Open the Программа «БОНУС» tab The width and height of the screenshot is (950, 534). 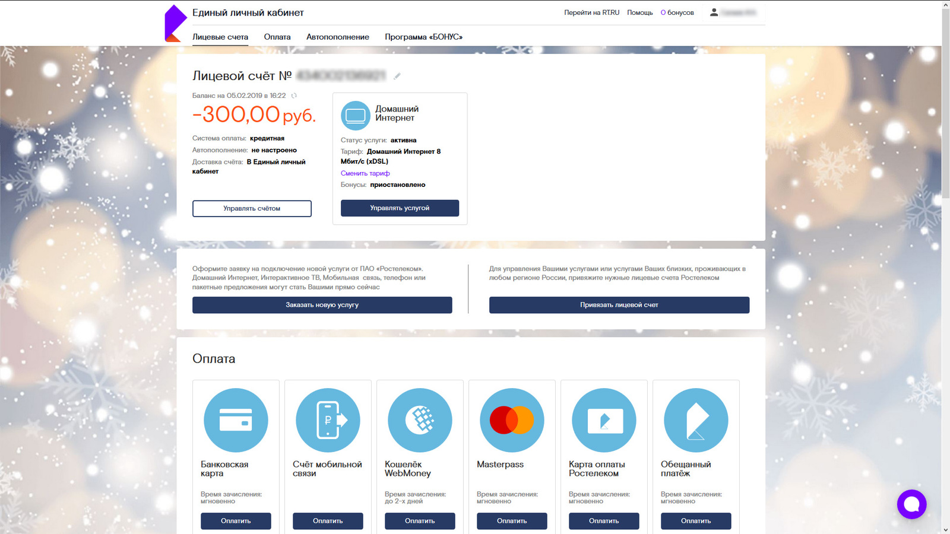point(423,37)
